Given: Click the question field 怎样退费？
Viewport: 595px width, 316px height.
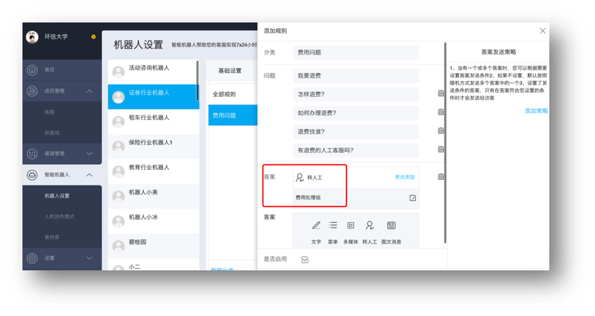Looking at the screenshot, I should point(356,95).
